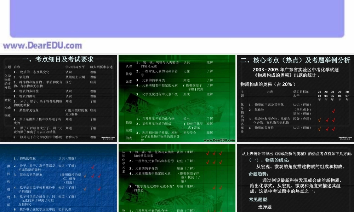The height and width of the screenshot is (212, 354).
Task: Click the 常见题型: heading
Action: [x=259, y=200]
